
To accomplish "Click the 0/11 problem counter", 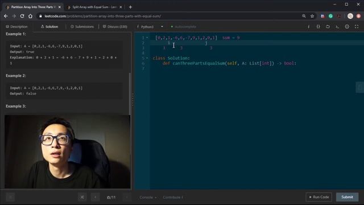I will [x=111, y=198].
